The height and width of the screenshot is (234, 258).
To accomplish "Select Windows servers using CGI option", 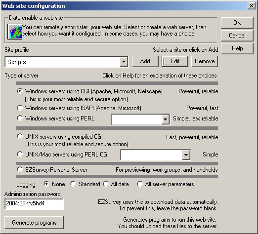I will [20, 91].
